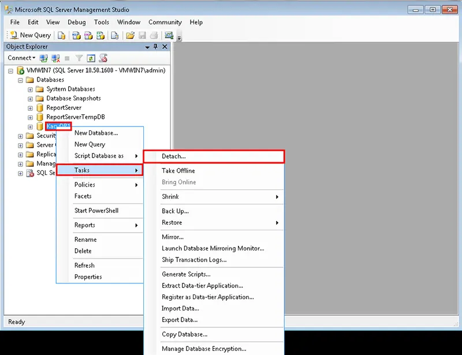
Task: Open the View menu
Action: pos(53,22)
